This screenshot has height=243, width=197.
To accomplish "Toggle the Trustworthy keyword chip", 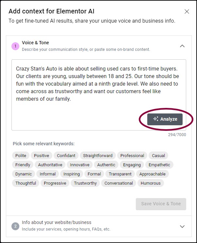I will tap(85, 183).
